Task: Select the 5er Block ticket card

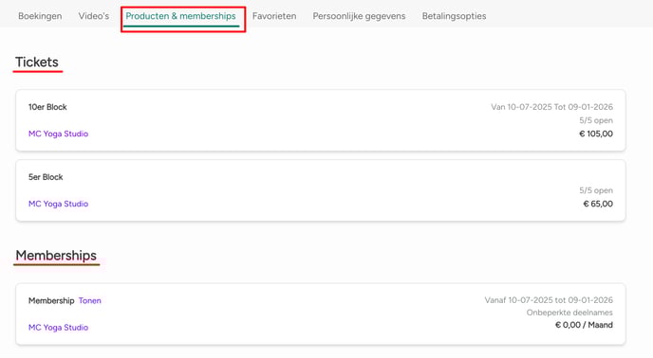Action: tap(321, 190)
